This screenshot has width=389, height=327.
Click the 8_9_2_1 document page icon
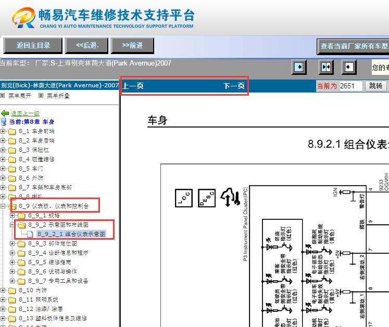point(30,234)
